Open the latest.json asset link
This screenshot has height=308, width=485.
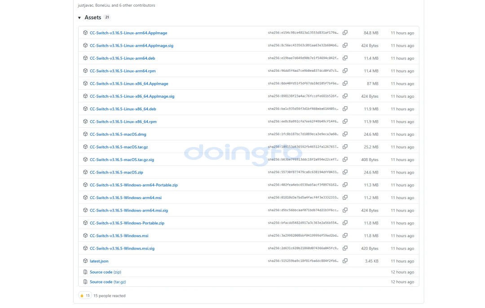tap(99, 261)
